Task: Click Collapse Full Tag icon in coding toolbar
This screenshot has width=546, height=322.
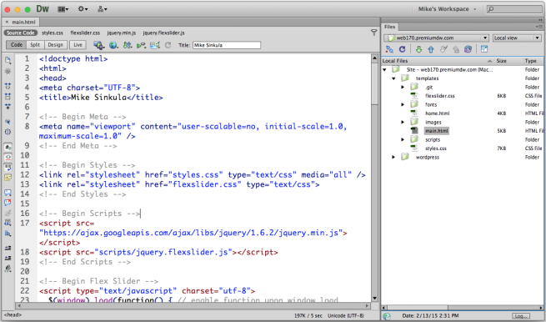Action: [8, 85]
